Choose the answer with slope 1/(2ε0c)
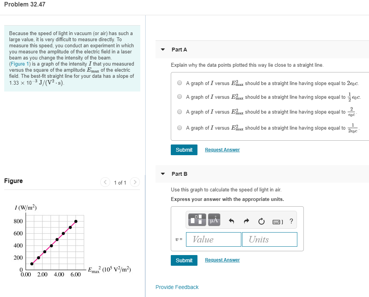Viewport: 369px width, 297px height. 179,127
